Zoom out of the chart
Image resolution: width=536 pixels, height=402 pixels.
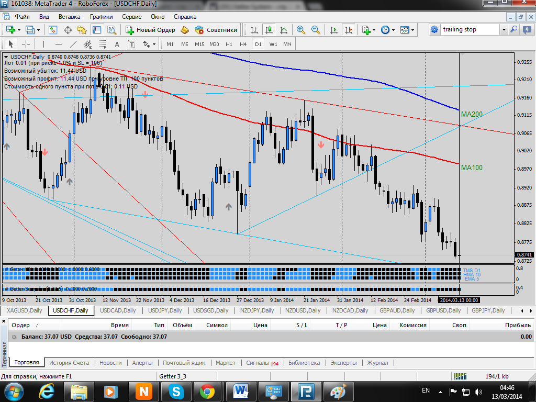(316, 30)
